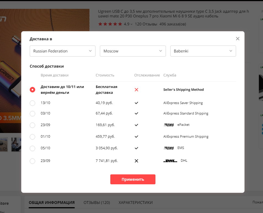Switch to the ОТЗЫВЫ (120) tab
The width and height of the screenshot is (263, 213).
click(97, 202)
